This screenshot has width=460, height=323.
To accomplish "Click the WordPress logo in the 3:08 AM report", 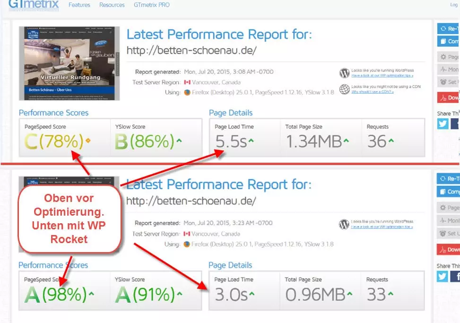I will [x=345, y=73].
